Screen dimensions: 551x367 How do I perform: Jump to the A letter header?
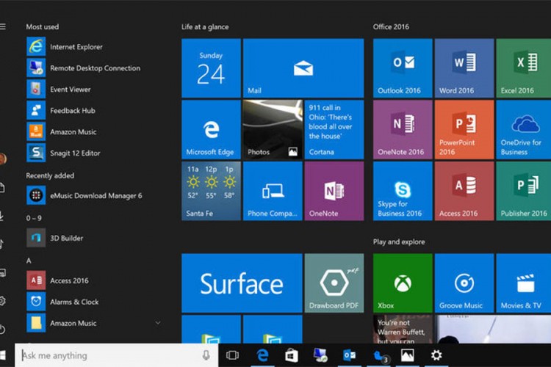(29, 261)
